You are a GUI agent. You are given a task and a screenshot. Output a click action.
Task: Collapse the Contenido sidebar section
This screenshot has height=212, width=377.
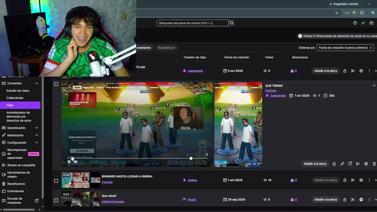pos(37,83)
